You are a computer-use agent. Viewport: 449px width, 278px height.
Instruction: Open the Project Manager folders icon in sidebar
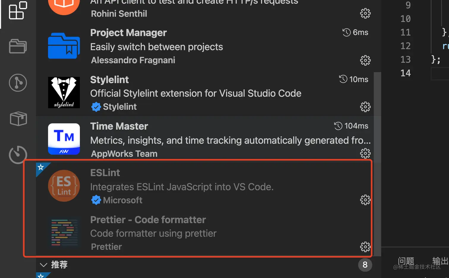pos(18,46)
